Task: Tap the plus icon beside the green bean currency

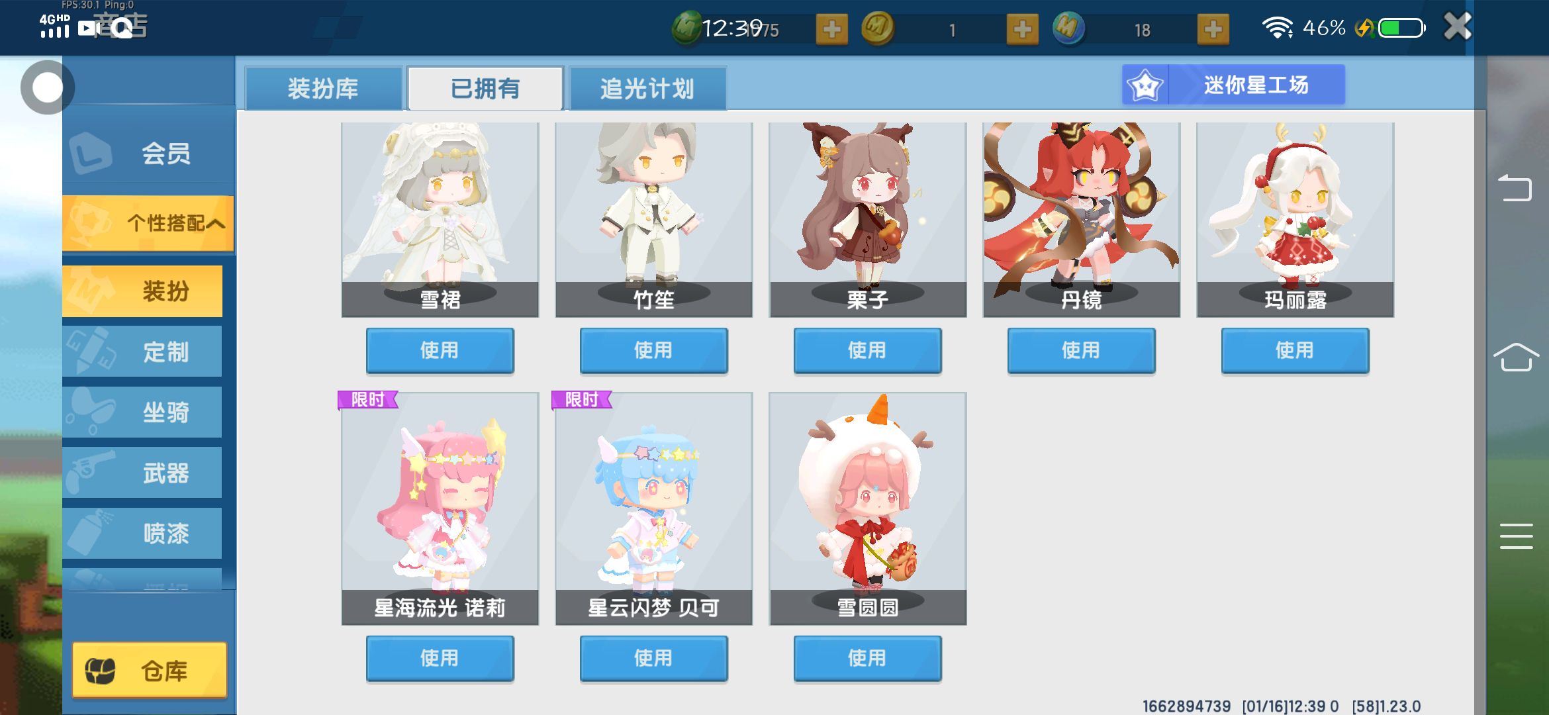Action: [831, 30]
